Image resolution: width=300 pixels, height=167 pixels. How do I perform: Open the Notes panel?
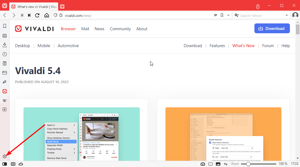5,63
